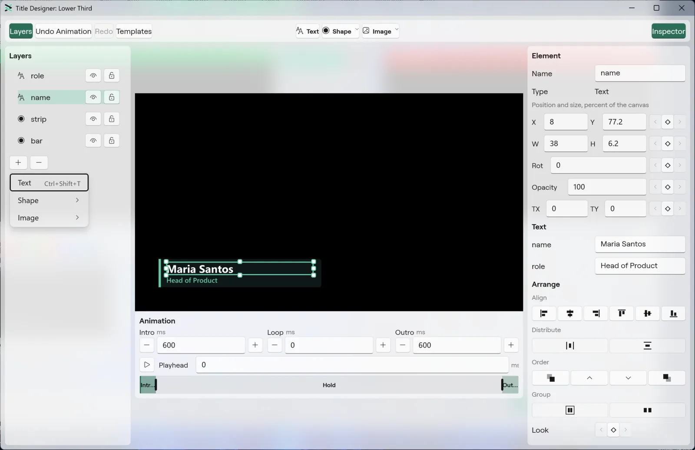The width and height of the screenshot is (695, 450).
Task: Distribute elements horizontally
Action: (570, 346)
